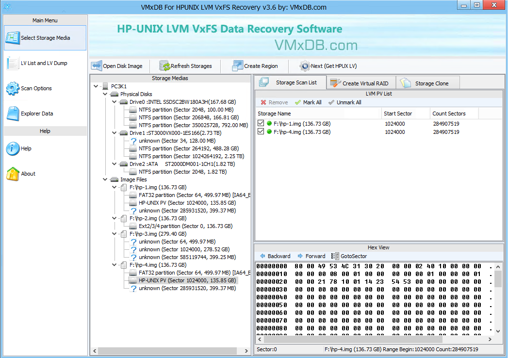The width and height of the screenshot is (508, 358).
Task: Click the GotoSector icon in Hex View
Action: [x=335, y=256]
